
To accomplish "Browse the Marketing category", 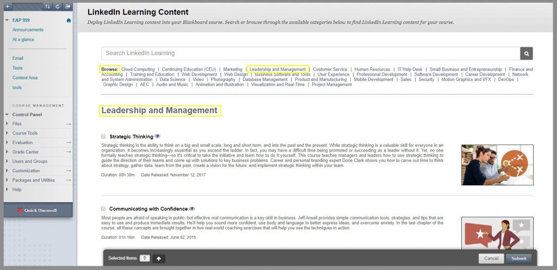I will point(233,69).
